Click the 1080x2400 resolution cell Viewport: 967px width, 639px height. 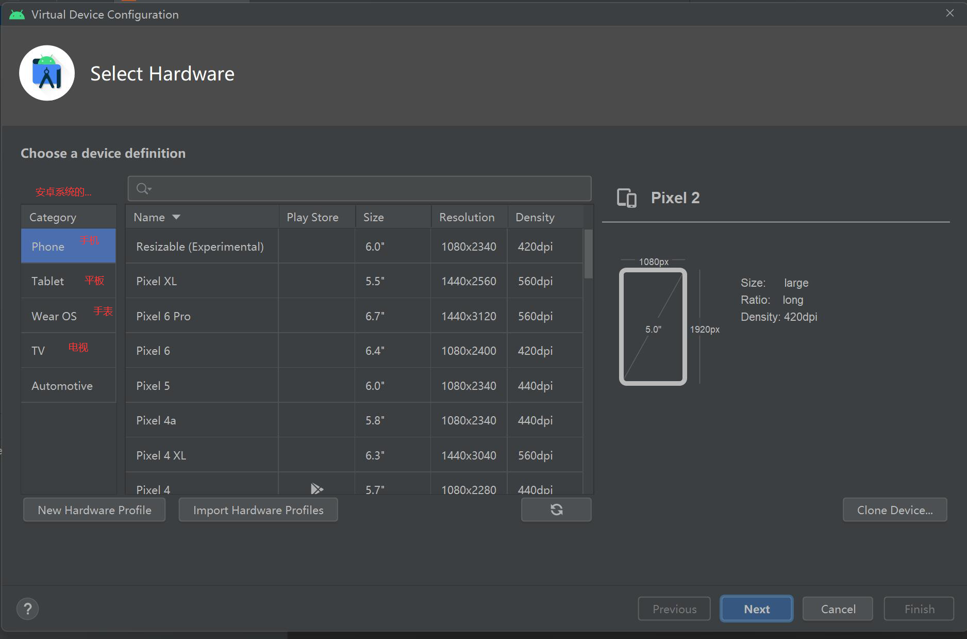(x=469, y=351)
